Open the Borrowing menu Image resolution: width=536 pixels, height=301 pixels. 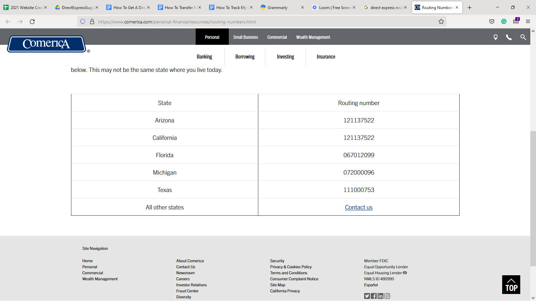click(245, 57)
